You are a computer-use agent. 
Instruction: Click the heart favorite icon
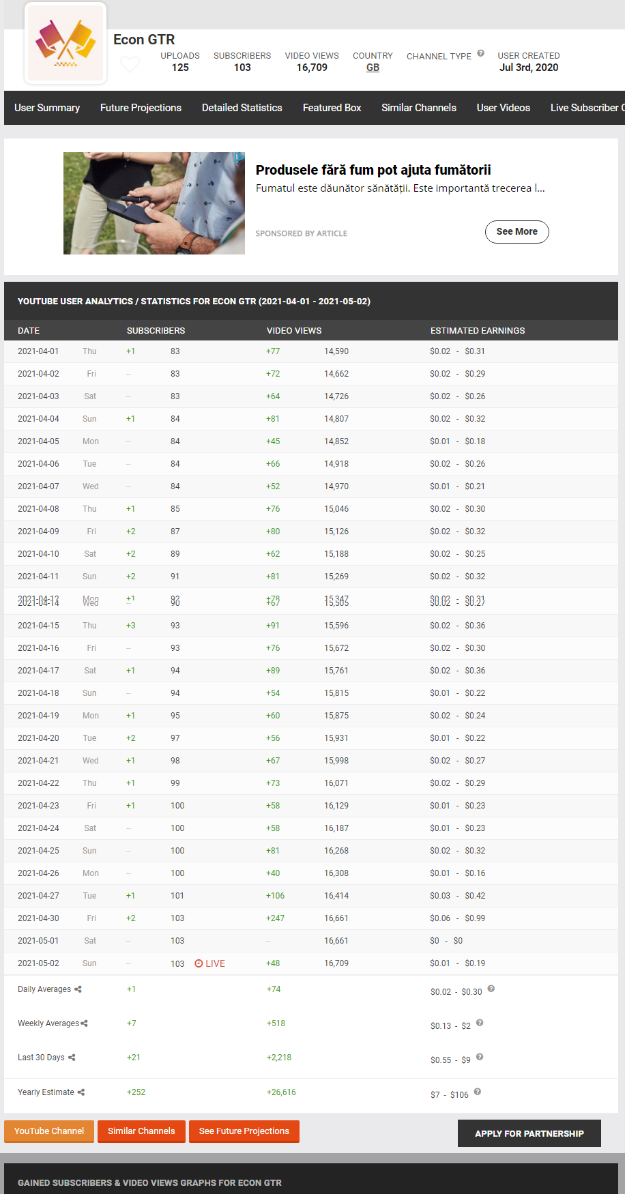[130, 65]
